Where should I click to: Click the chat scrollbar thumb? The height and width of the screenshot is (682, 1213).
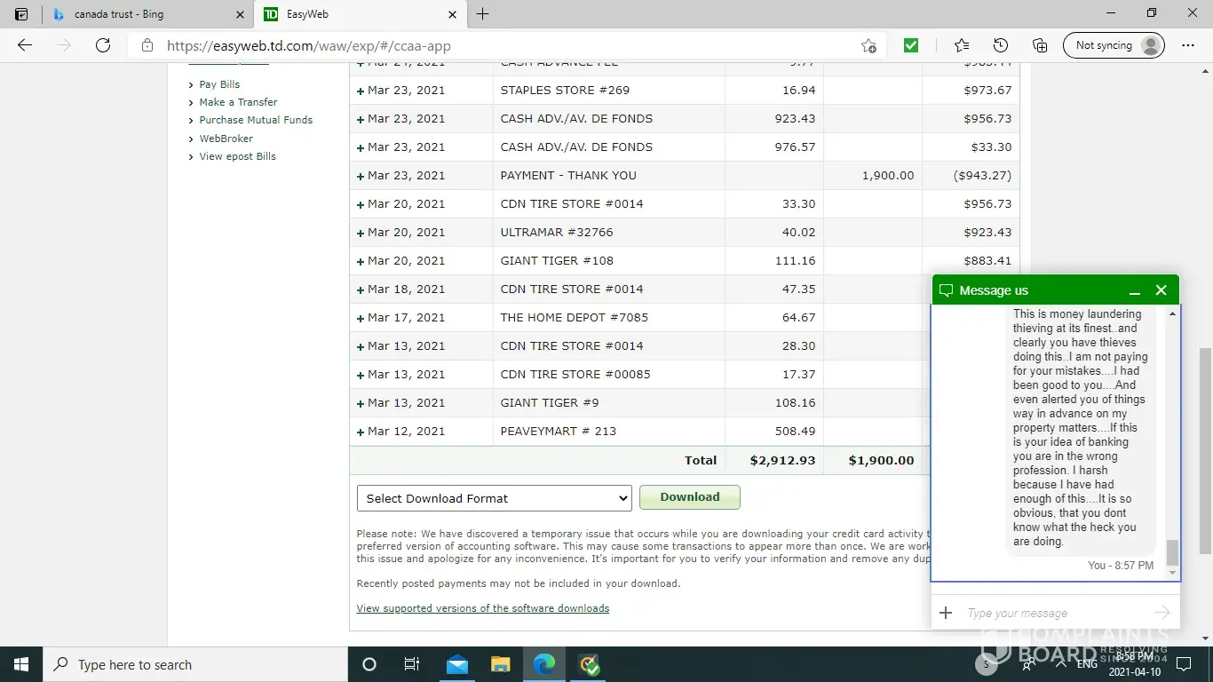pyautogui.click(x=1172, y=551)
